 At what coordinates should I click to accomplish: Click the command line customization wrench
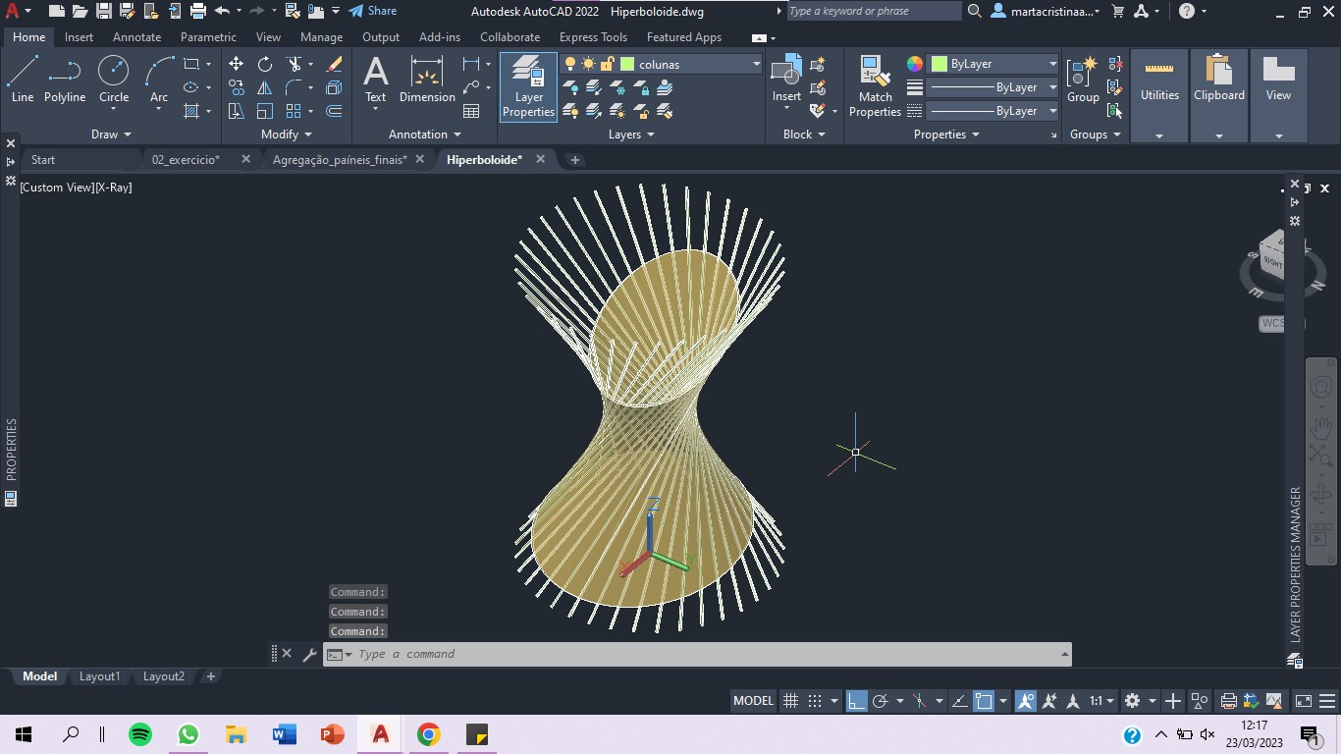point(309,654)
